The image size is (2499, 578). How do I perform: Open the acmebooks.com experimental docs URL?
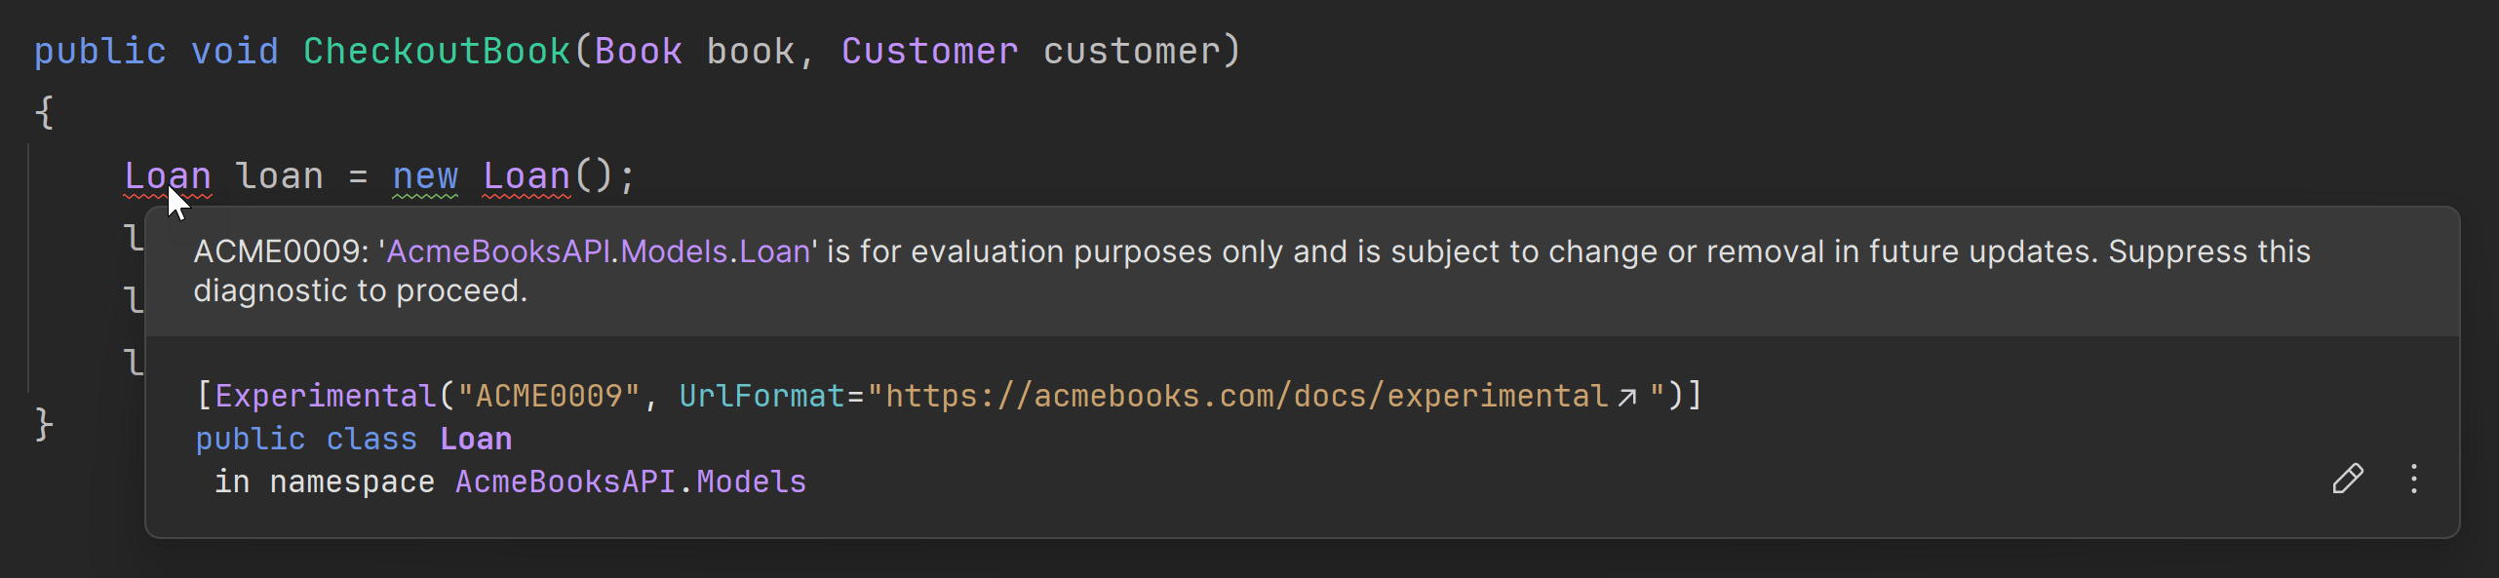(x=1246, y=397)
